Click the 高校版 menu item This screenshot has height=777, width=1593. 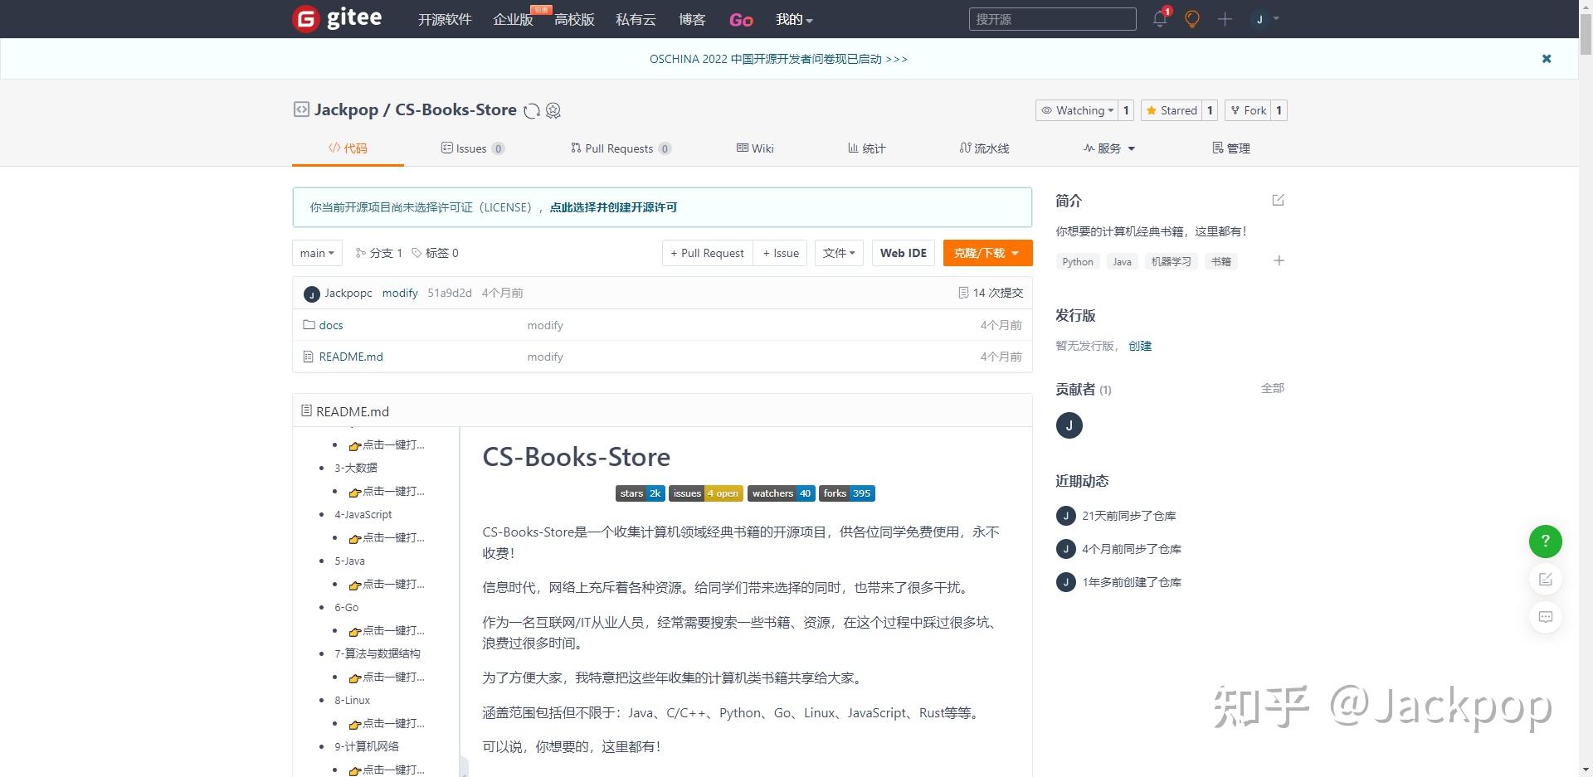(x=574, y=19)
